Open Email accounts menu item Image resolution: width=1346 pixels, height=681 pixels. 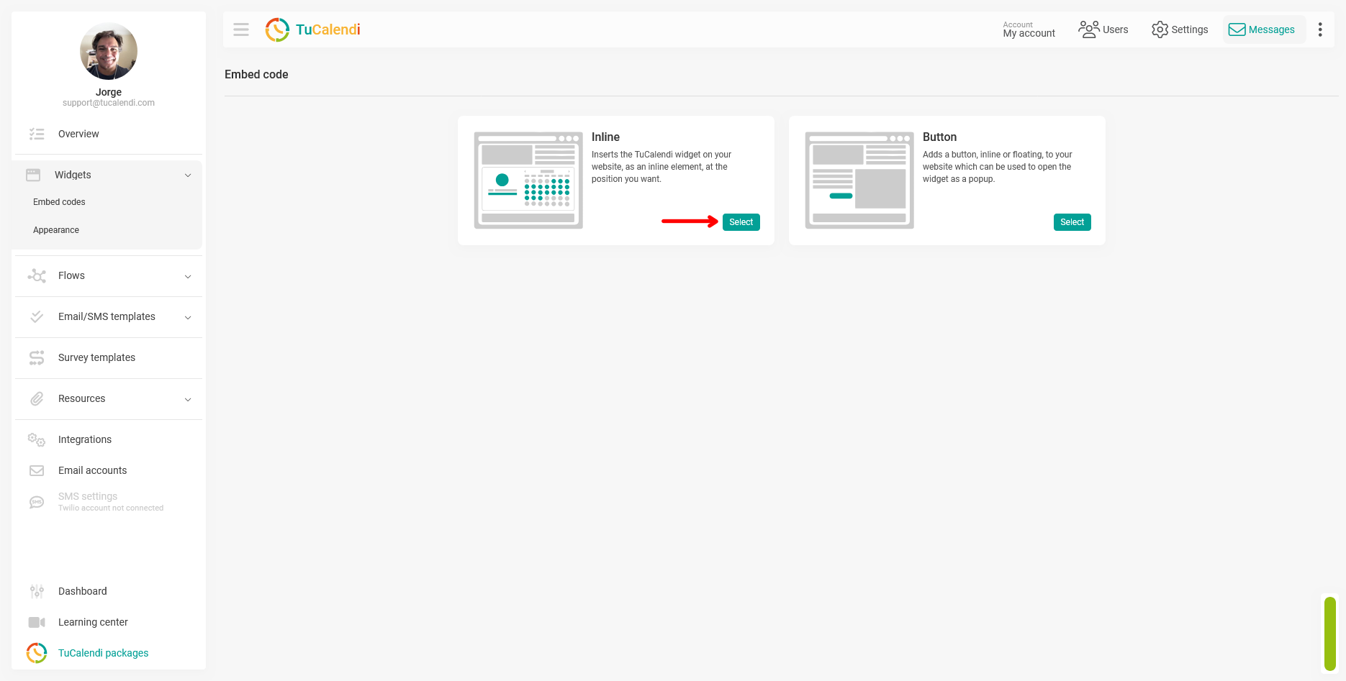coord(92,470)
